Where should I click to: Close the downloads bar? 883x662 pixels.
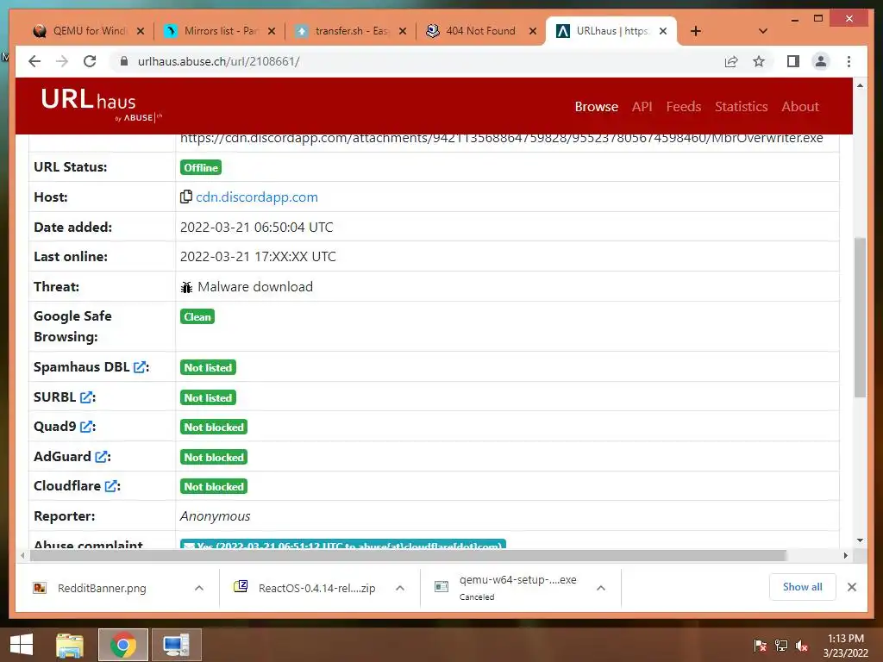click(852, 587)
